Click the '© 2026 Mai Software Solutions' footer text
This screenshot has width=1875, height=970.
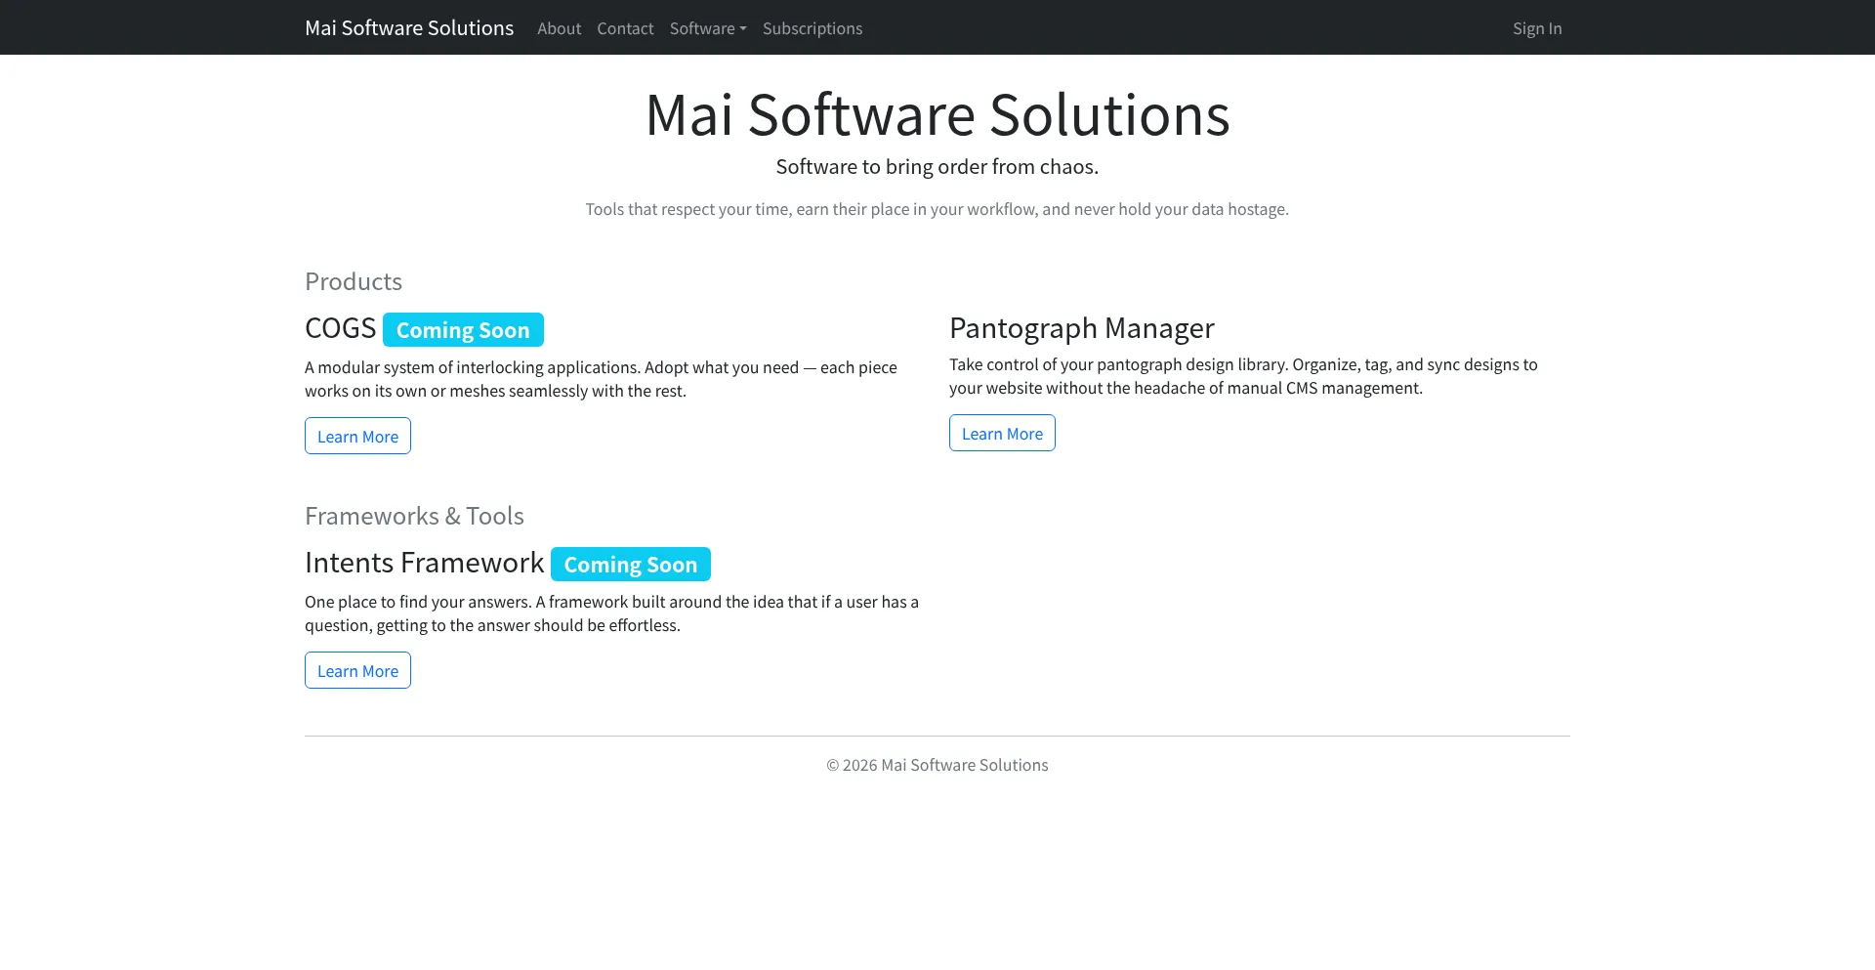point(937,765)
